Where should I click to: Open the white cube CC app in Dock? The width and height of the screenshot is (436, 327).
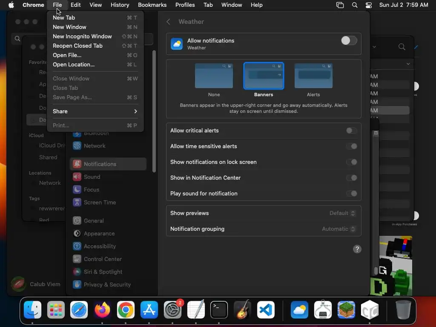370,310
